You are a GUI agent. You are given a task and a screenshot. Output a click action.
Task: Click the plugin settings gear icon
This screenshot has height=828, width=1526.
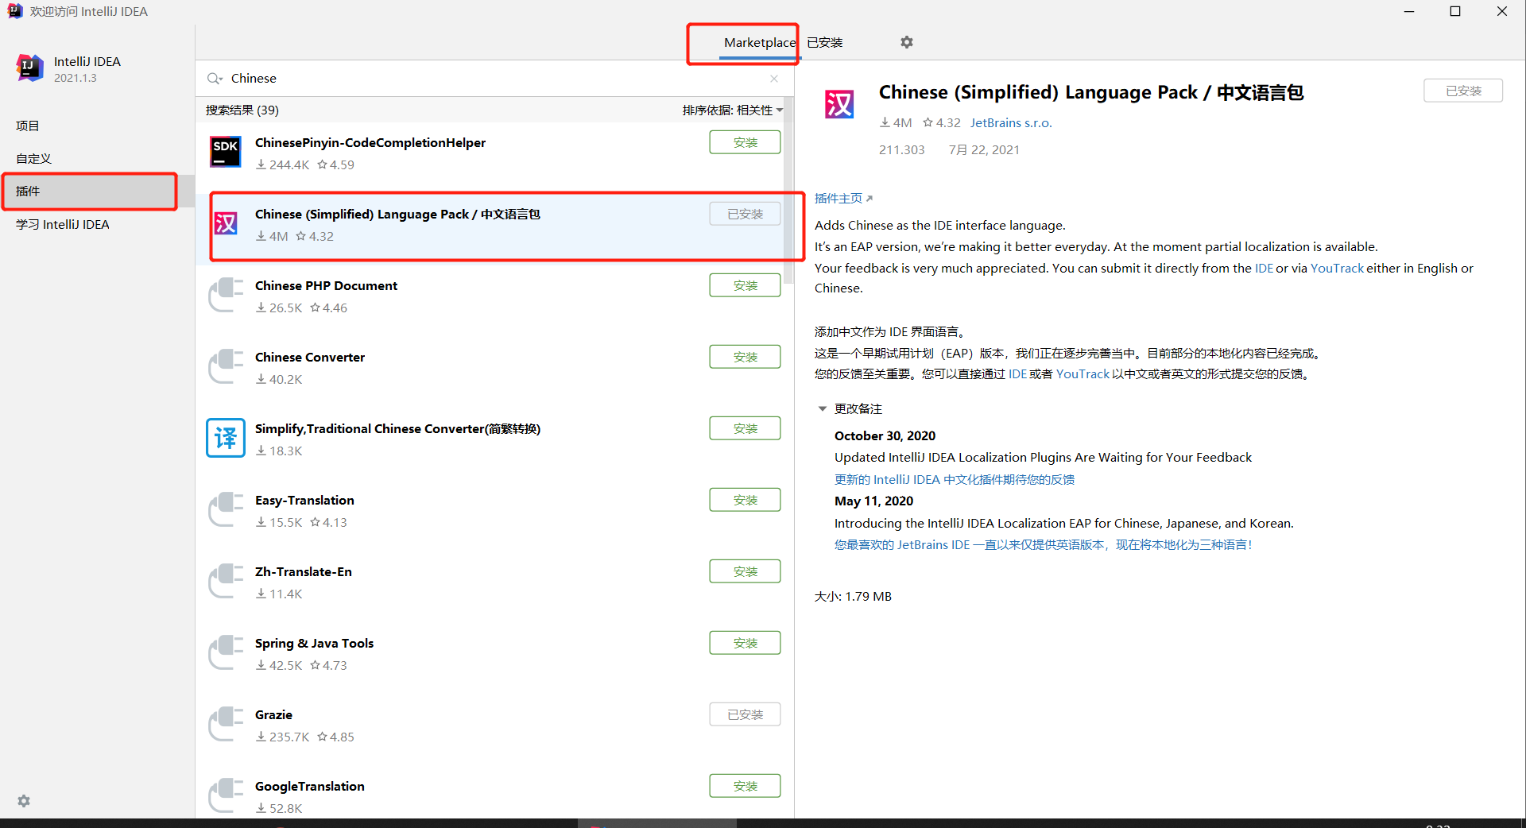(x=907, y=42)
